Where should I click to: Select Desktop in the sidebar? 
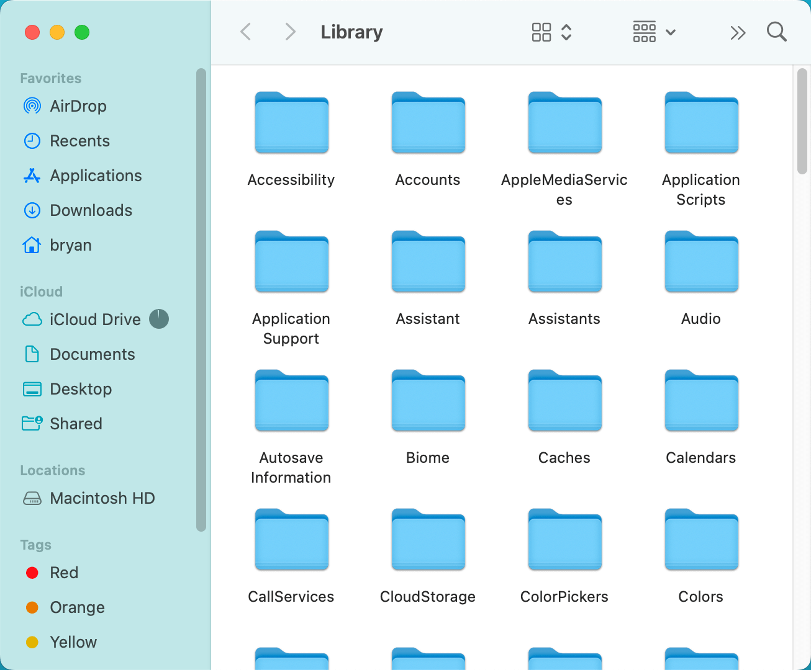(81, 389)
